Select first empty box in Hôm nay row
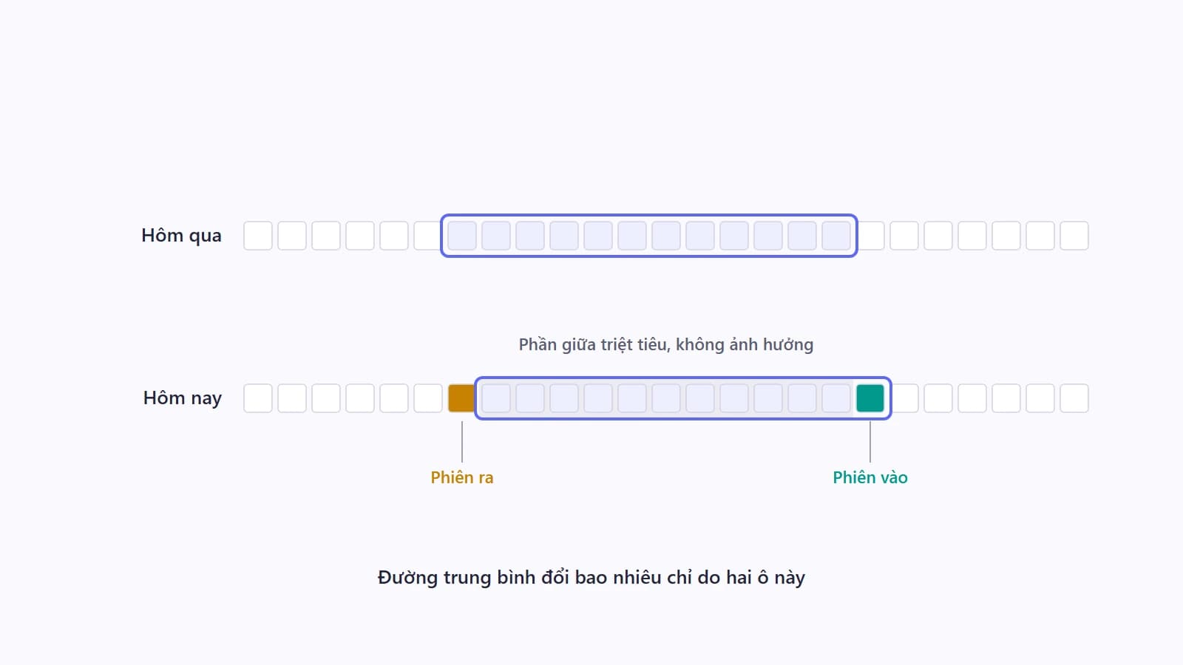The width and height of the screenshot is (1183, 665). point(258,398)
